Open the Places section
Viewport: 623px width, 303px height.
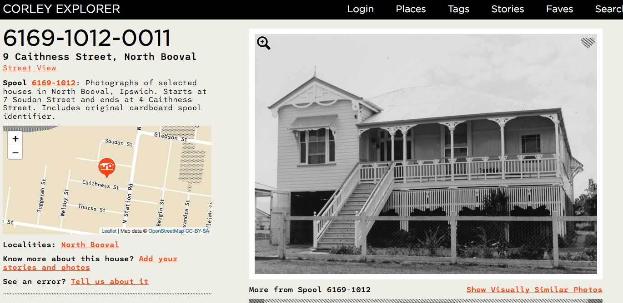pos(410,9)
